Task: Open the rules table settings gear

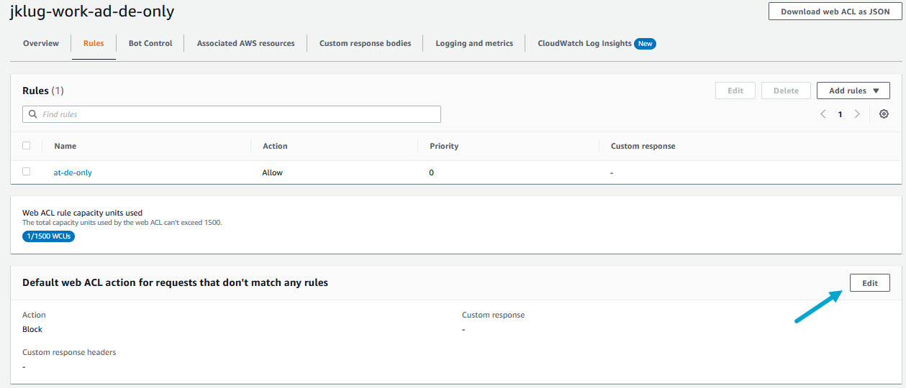Action: coord(884,114)
